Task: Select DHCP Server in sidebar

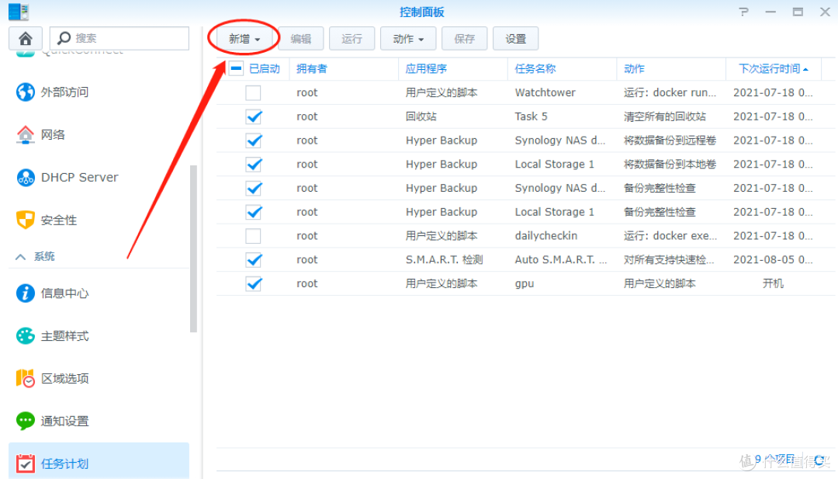Action: pos(80,178)
